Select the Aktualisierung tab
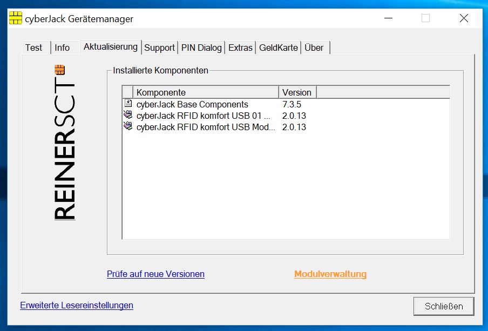The image size is (488, 331). 111,47
